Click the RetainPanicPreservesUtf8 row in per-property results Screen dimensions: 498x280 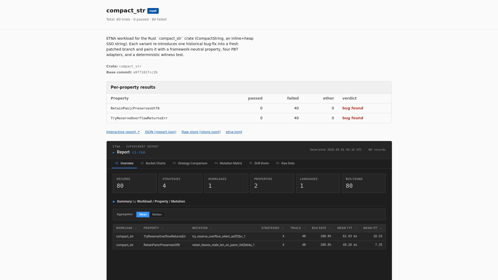(x=249, y=108)
